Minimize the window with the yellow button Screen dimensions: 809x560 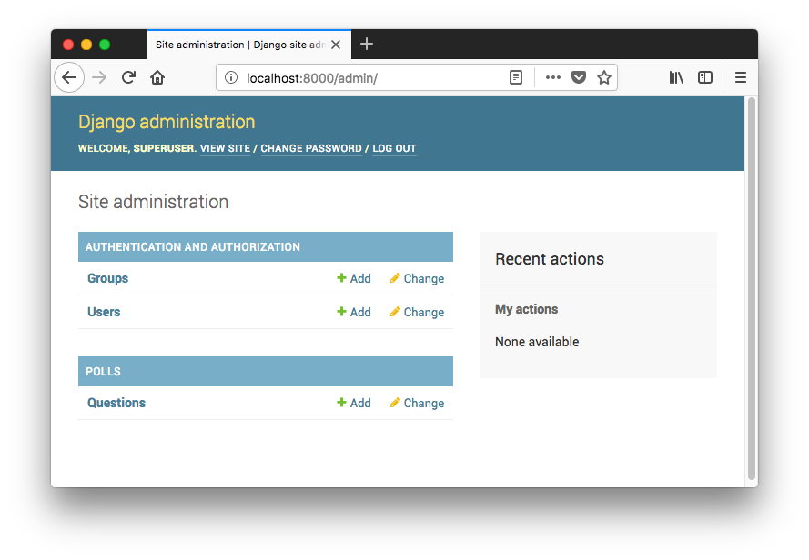(86, 45)
